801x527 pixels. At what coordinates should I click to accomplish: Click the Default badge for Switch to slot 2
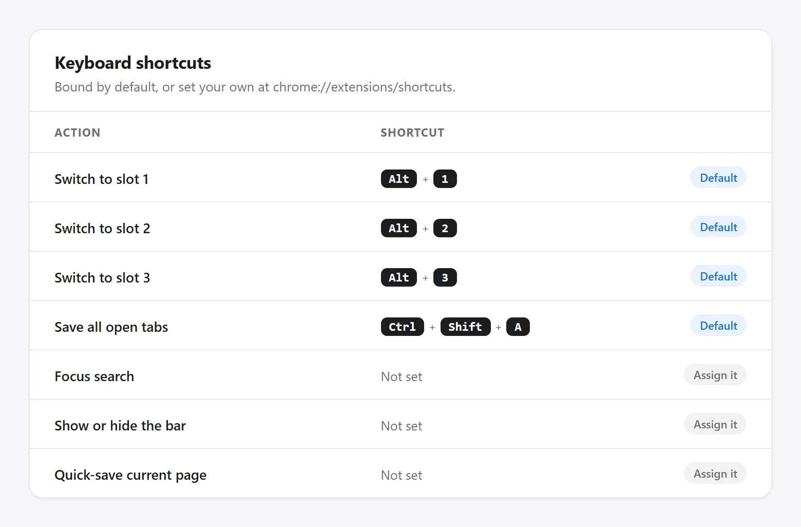click(x=718, y=227)
